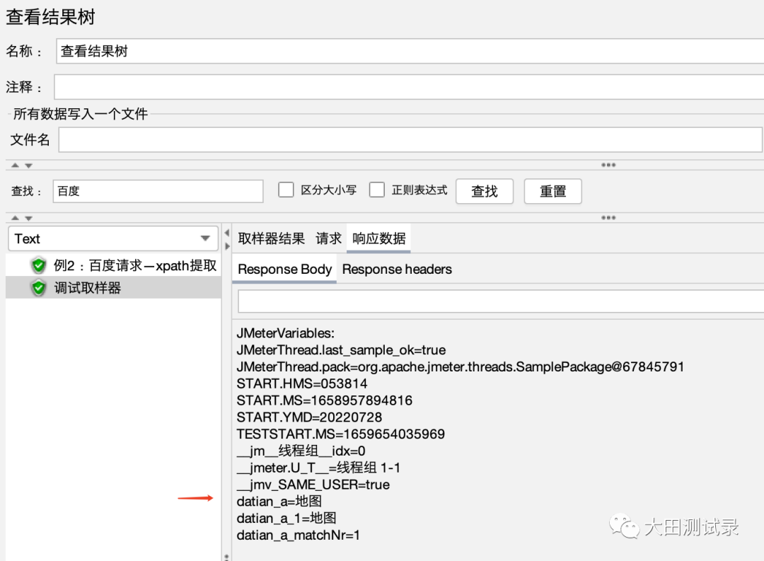Open the Response headers tab
This screenshot has height=561, width=764.
(x=397, y=269)
